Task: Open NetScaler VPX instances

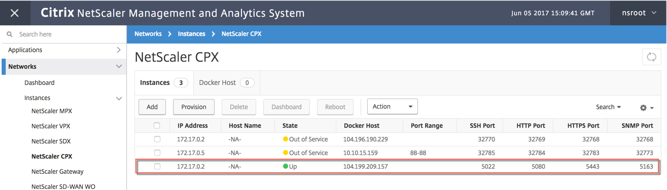Action: 51,126
